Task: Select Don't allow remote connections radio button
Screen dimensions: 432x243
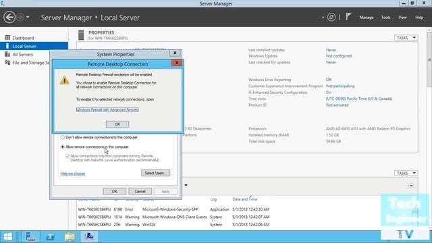Action: 63,137
